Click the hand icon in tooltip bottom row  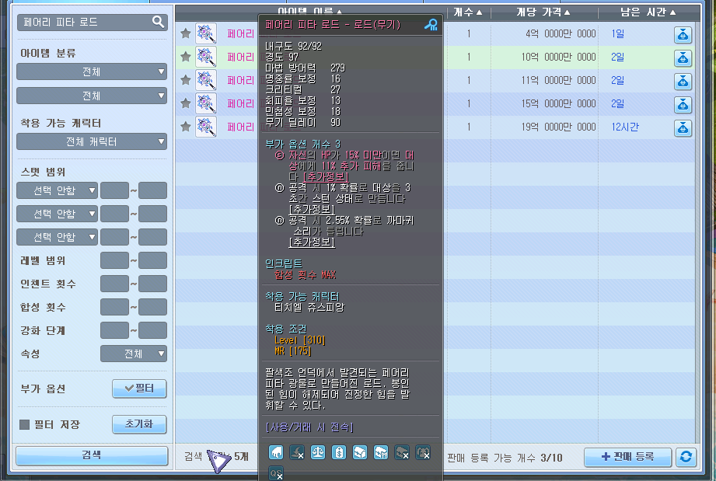click(x=276, y=452)
